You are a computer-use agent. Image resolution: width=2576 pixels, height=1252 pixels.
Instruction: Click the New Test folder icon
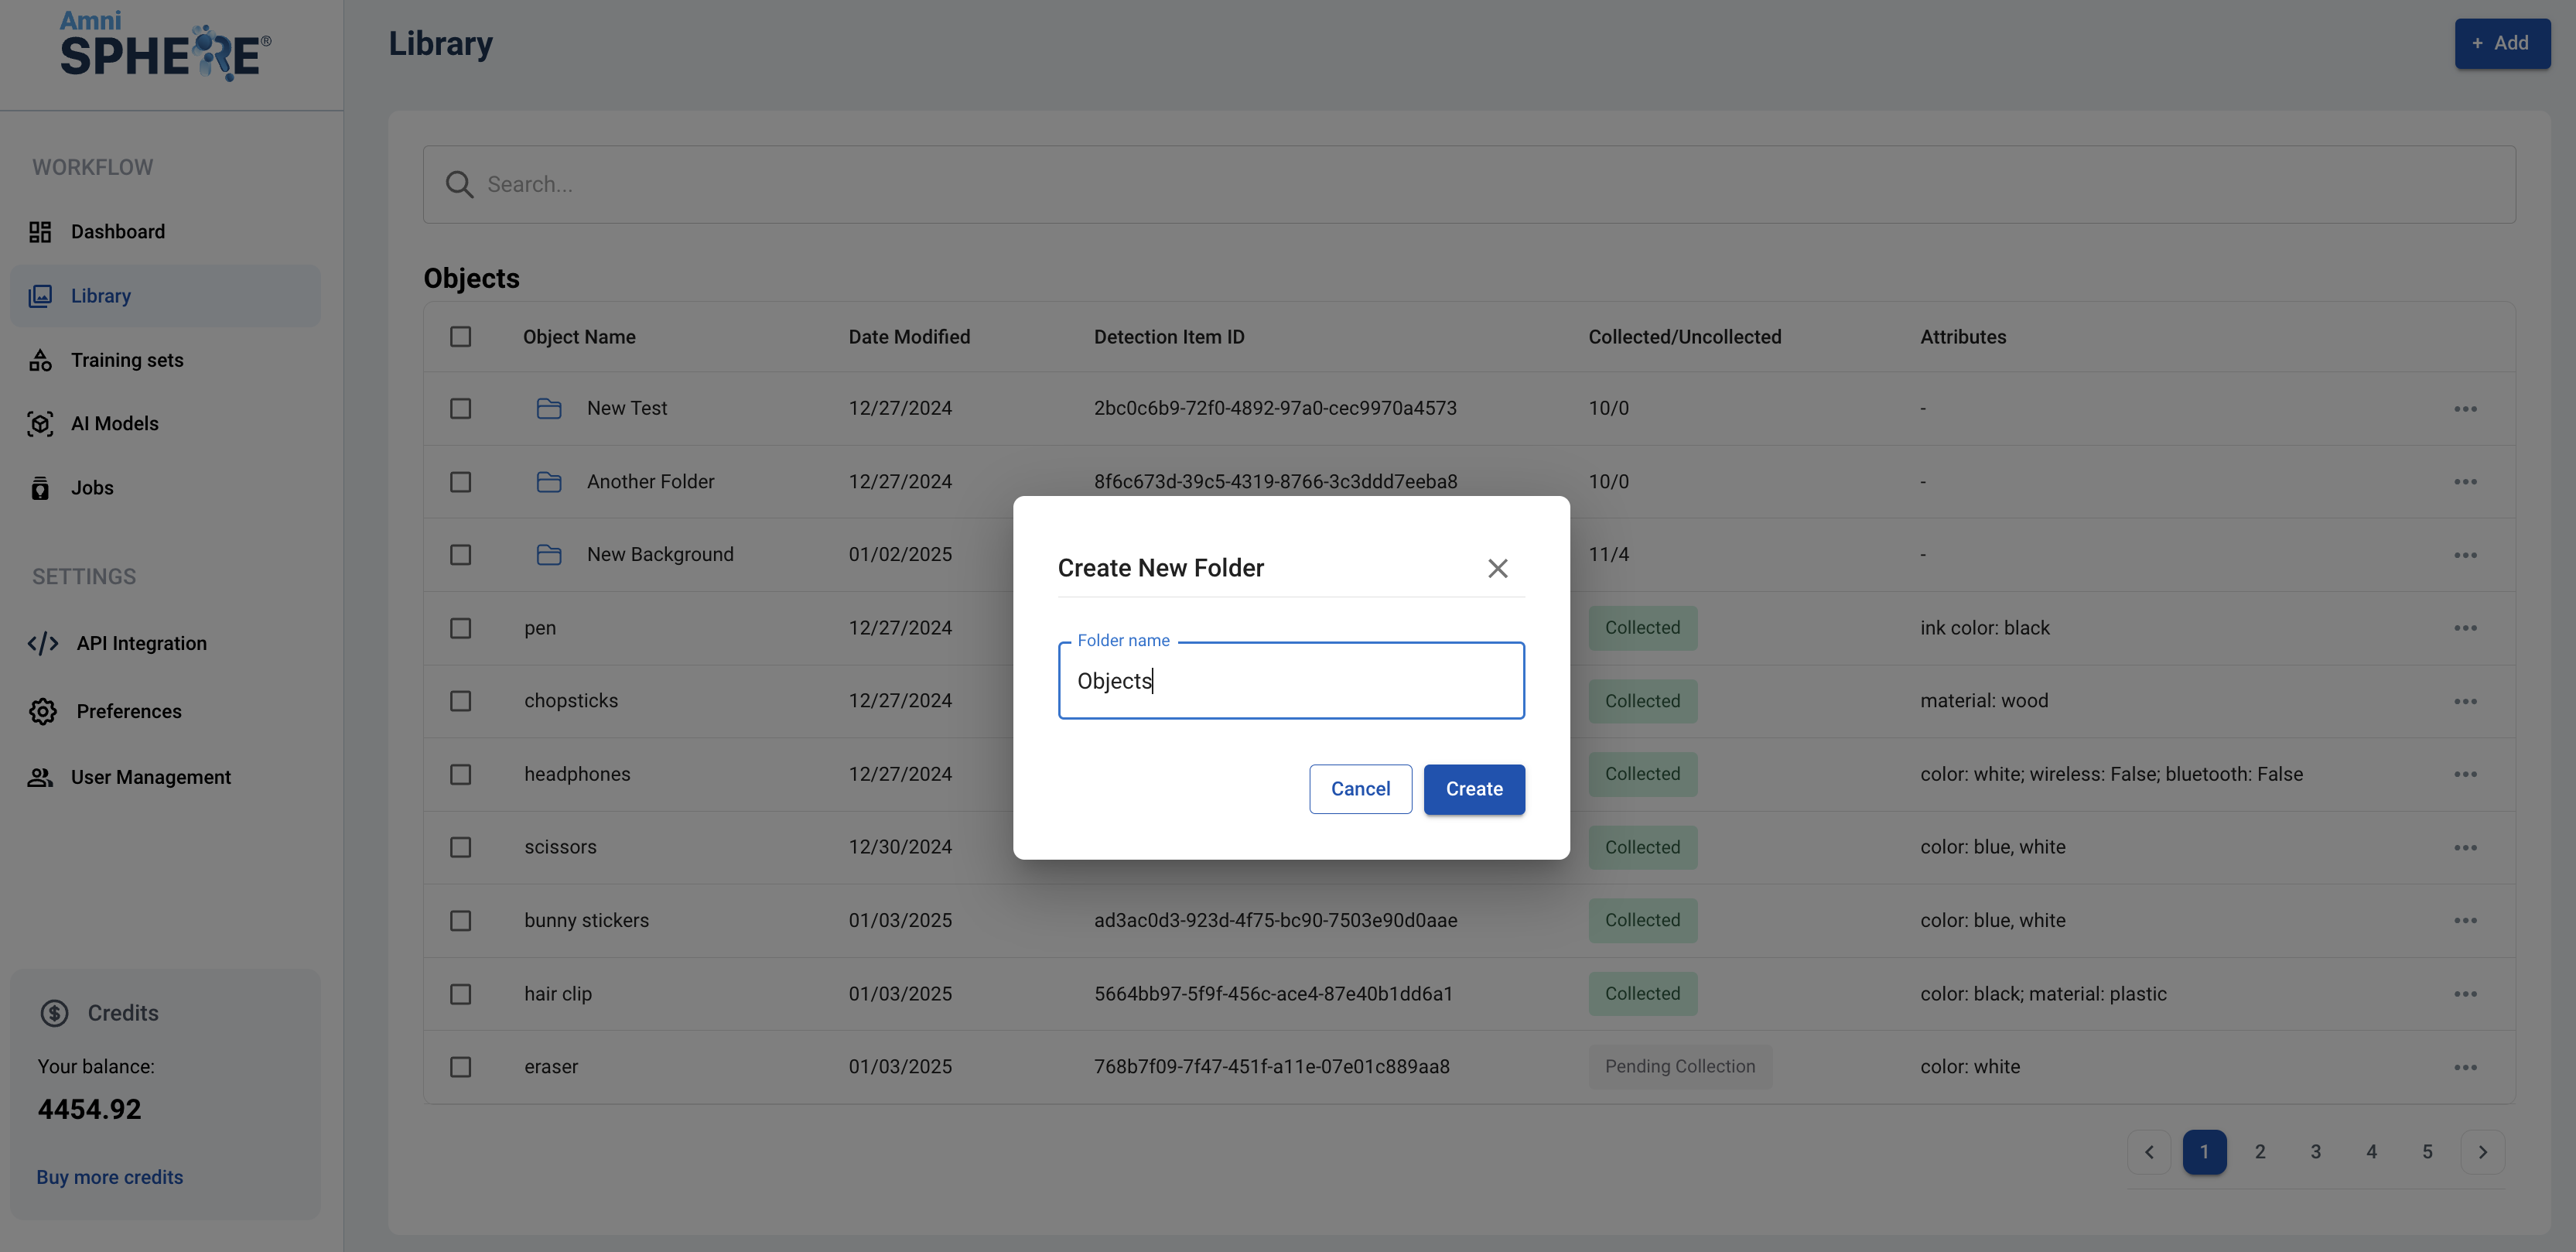(549, 408)
